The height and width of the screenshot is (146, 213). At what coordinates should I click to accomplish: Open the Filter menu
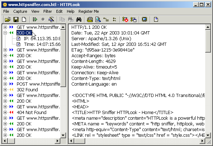[x=48, y=11]
